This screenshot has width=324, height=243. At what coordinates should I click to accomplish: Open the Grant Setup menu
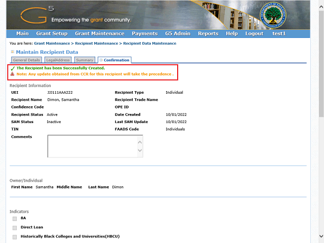(52, 33)
